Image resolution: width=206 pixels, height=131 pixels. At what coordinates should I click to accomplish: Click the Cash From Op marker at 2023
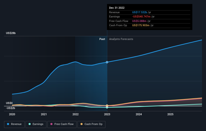pos(107,105)
